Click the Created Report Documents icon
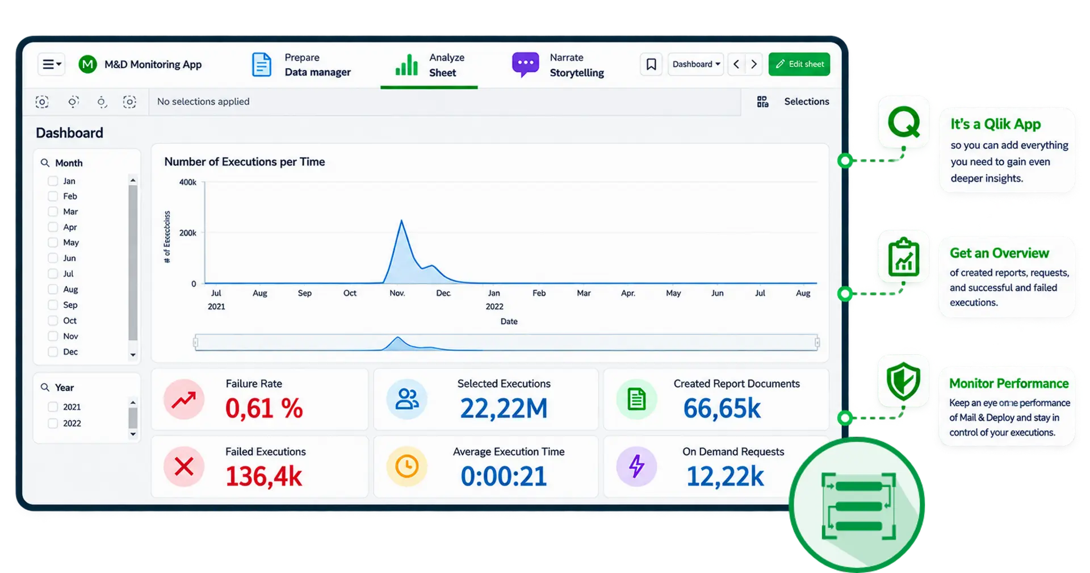Image resolution: width=1090 pixels, height=573 pixels. (636, 399)
